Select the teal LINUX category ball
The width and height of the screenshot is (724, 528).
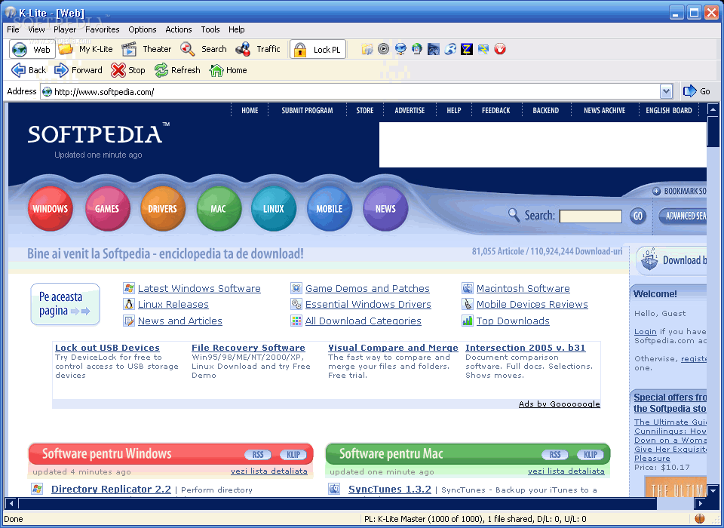tap(274, 209)
